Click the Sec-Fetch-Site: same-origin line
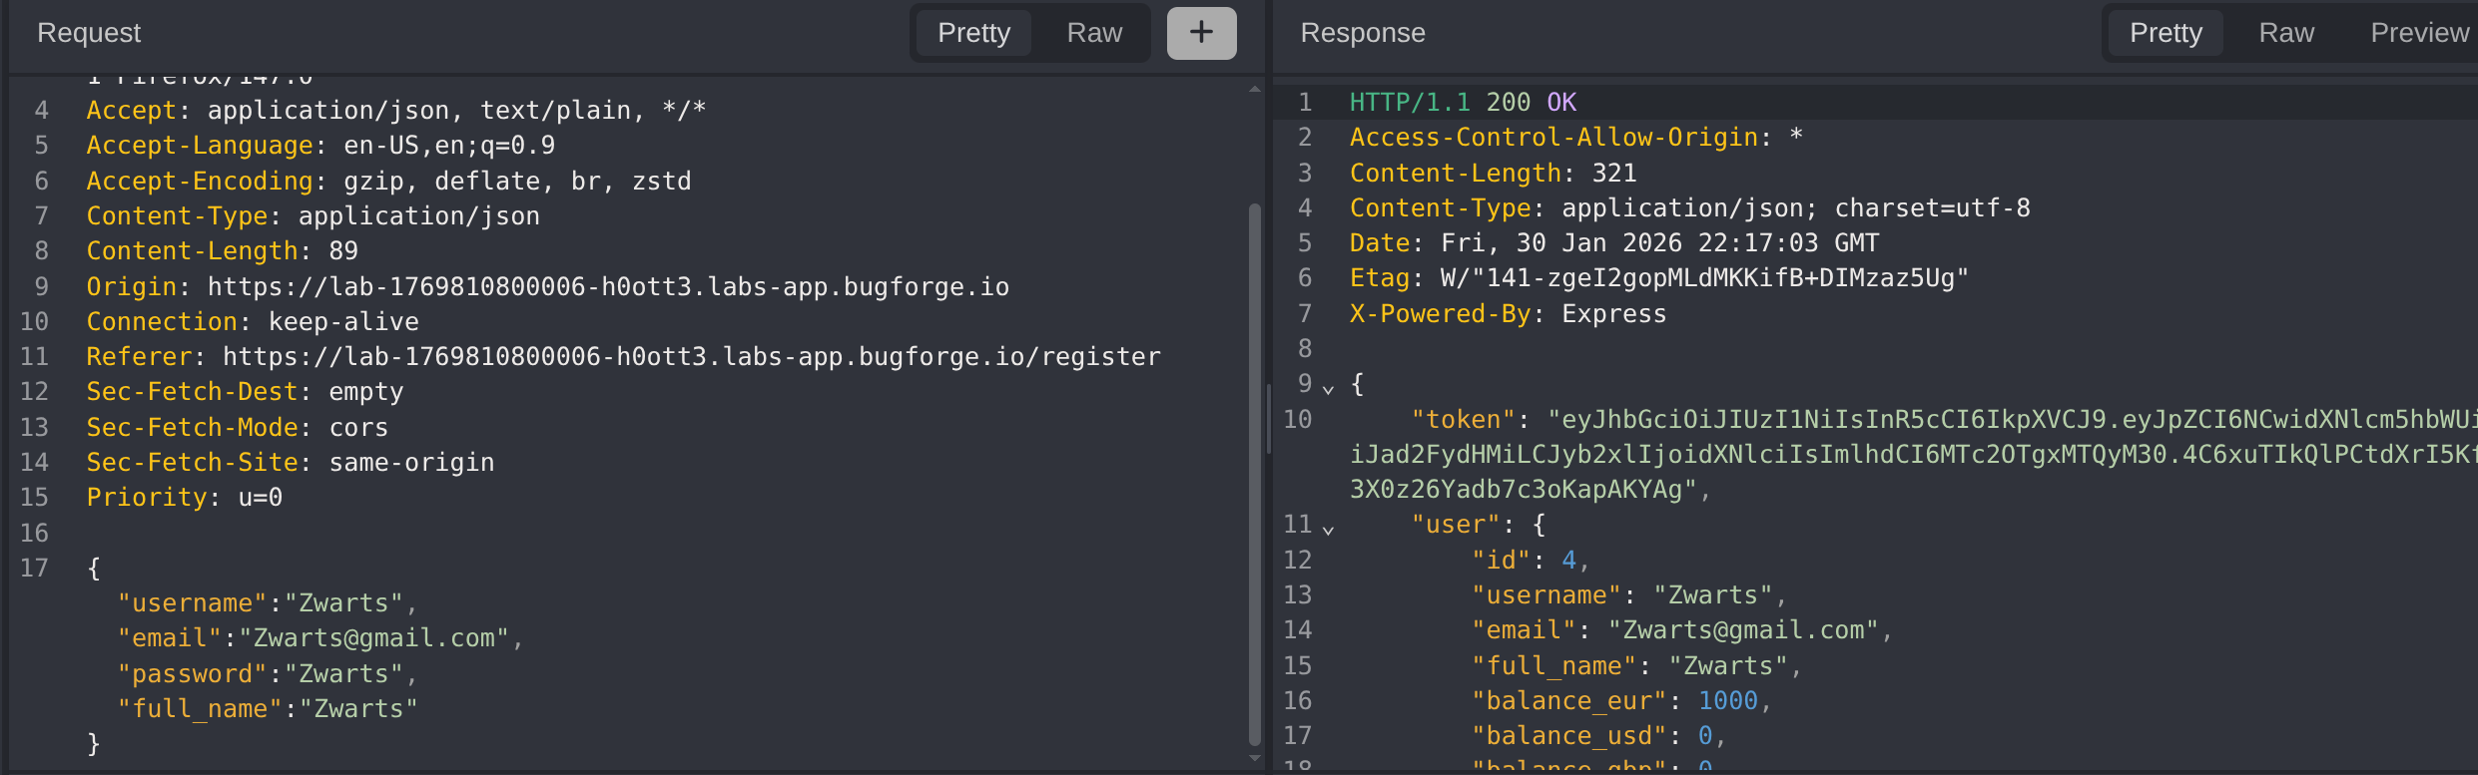This screenshot has height=775, width=2478. click(290, 462)
